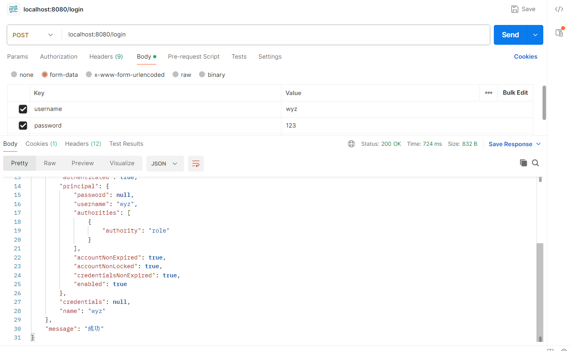This screenshot has height=351, width=571.
Task: Search the response with the magnifier icon
Action: tap(535, 163)
